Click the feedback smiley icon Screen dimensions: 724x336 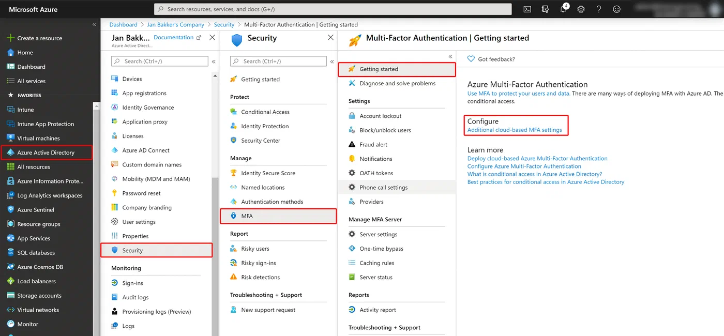(616, 9)
